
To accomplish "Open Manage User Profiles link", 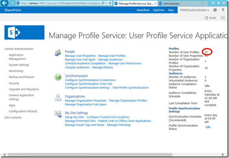I will (112, 56).
